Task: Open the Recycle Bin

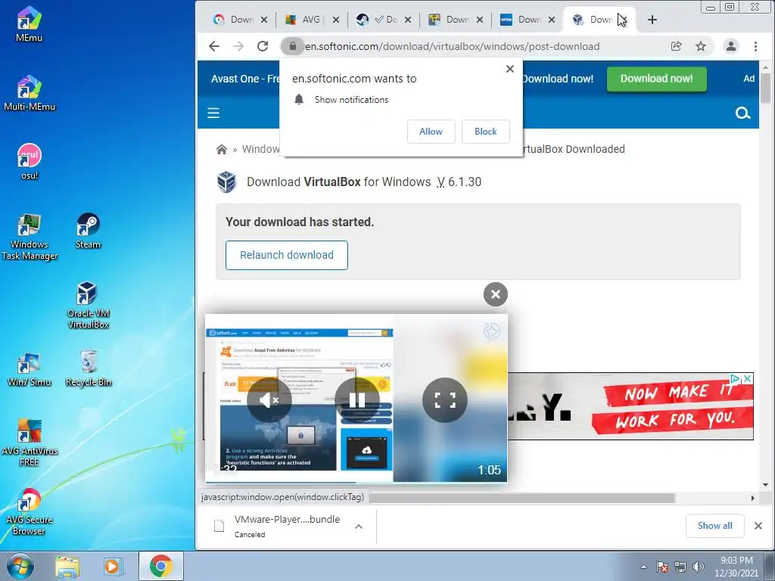Action: [88, 369]
